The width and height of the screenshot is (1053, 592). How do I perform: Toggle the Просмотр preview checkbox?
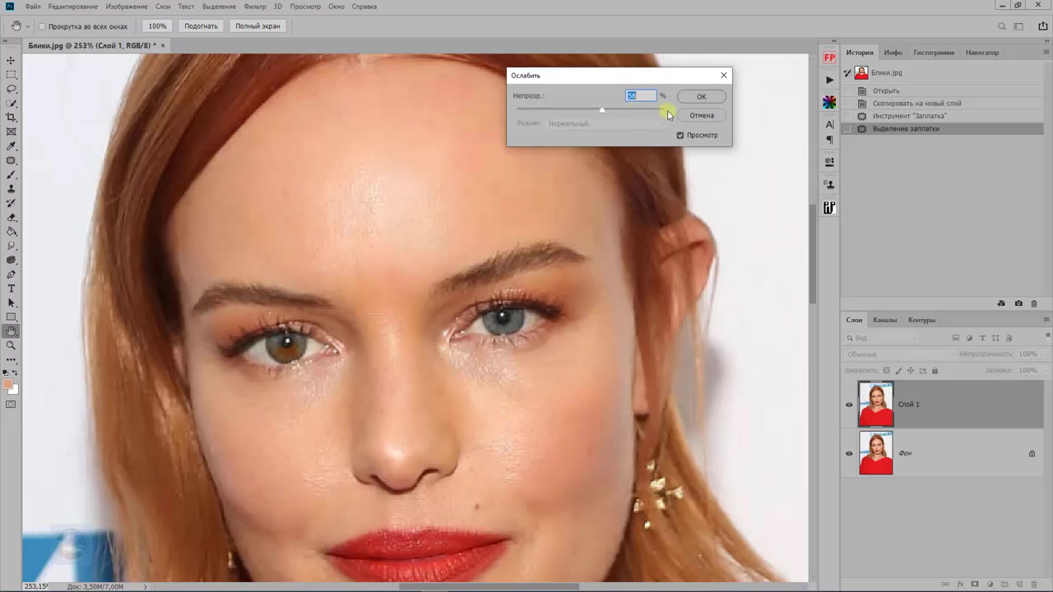pos(680,135)
